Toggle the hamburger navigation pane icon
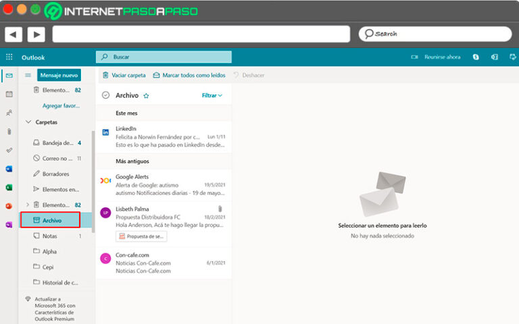This screenshot has height=324, width=519. tap(28, 76)
